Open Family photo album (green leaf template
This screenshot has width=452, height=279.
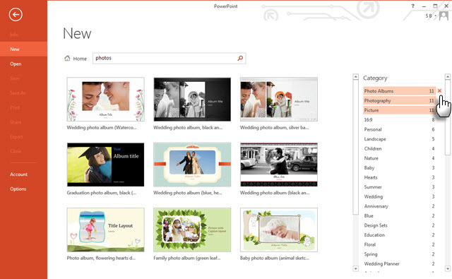coord(192,230)
